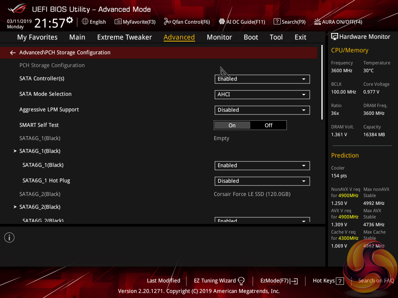Open the SATA Mode Selection AHCI dropdown
This screenshot has height=298, width=398.
coord(262,95)
